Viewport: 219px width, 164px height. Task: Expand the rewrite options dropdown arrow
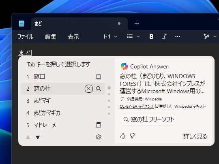pyautogui.click(x=215, y=36)
